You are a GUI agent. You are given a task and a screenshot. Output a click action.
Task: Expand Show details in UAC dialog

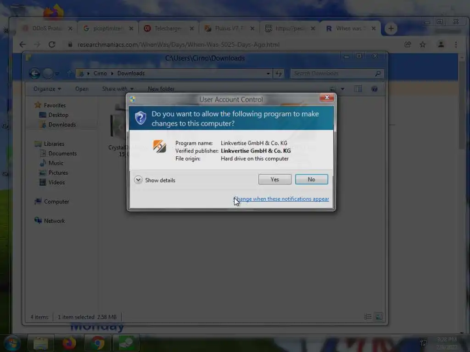[155, 180]
